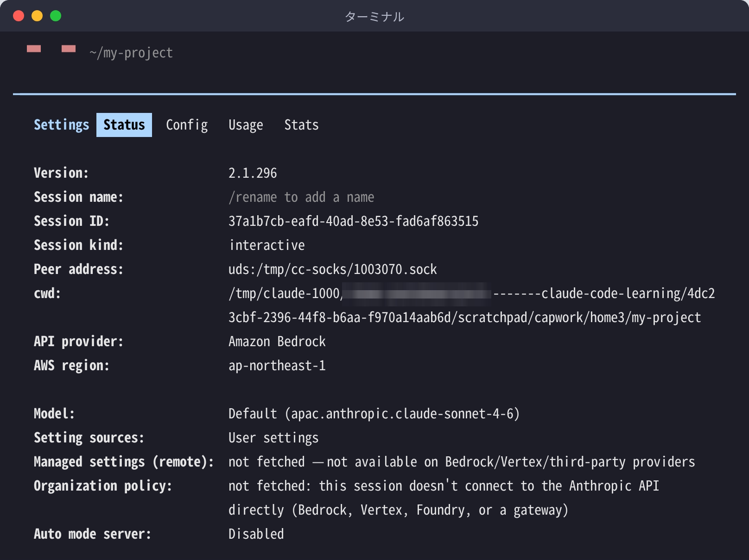
Task: Click the Auto mode server 'Disabled' value
Action: (x=256, y=534)
